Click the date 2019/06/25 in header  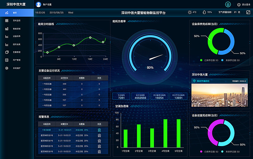pos(57,13)
